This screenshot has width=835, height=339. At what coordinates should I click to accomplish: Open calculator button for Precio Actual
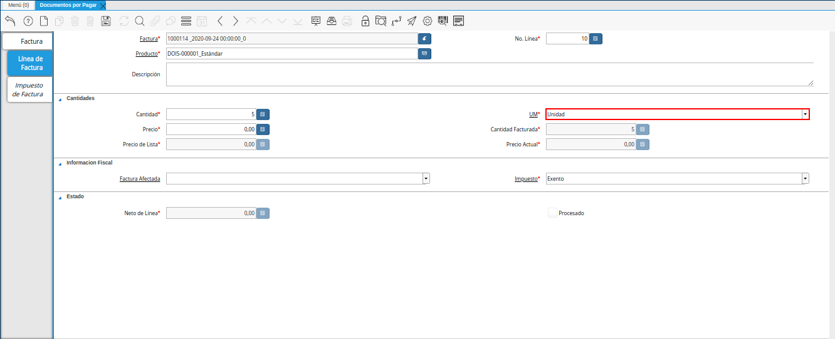(643, 144)
